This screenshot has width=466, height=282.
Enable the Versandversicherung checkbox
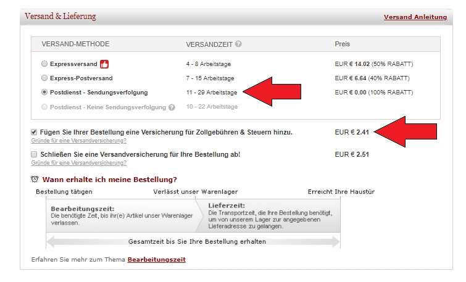click(x=34, y=154)
